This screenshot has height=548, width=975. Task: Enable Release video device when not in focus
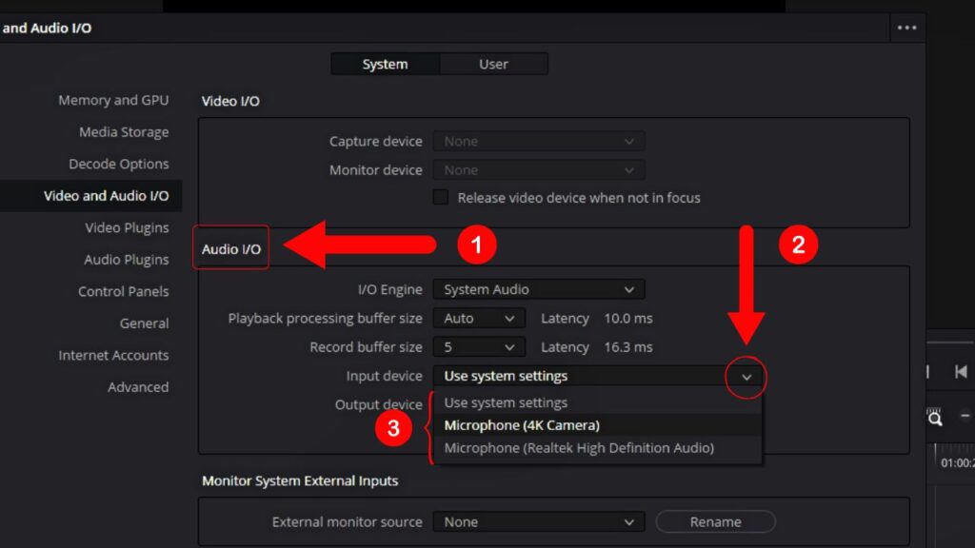pos(441,197)
